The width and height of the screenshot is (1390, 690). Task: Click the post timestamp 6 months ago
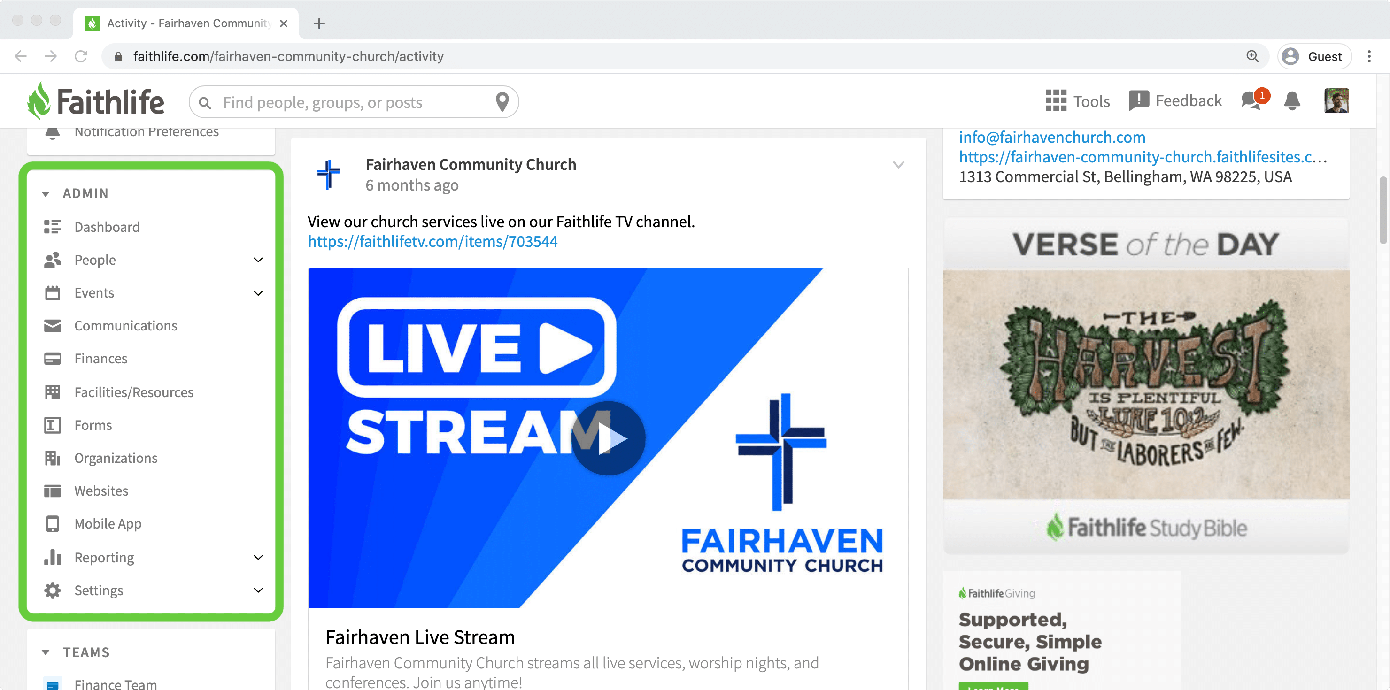point(412,185)
